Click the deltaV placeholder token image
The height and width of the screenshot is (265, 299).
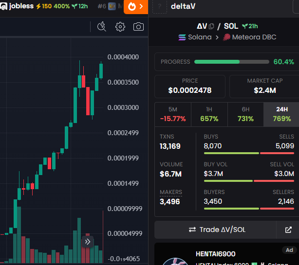160,6
